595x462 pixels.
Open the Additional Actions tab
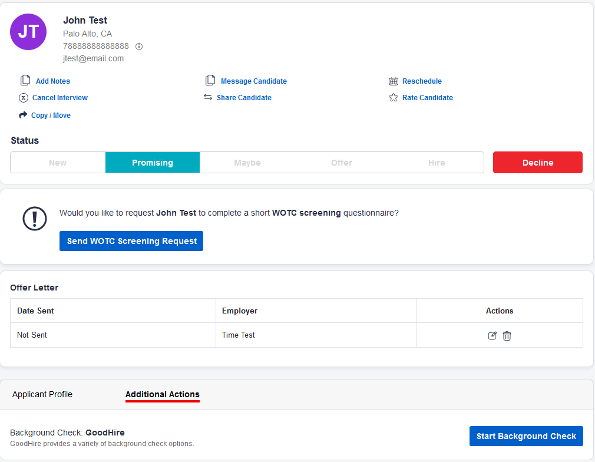163,394
